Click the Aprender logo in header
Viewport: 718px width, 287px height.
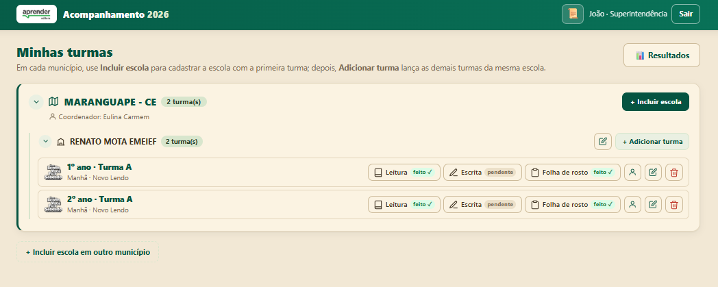coord(36,14)
